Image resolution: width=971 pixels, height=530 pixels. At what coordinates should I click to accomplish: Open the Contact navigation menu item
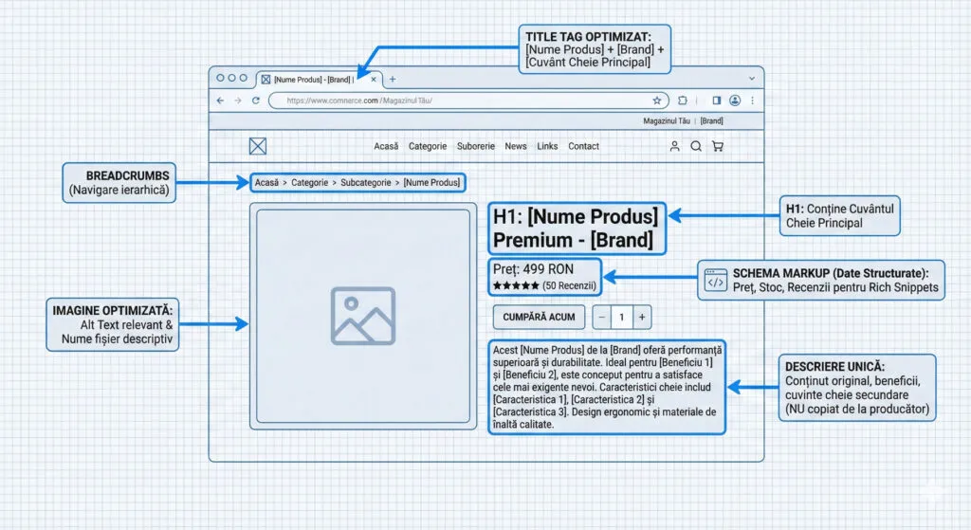coord(583,146)
